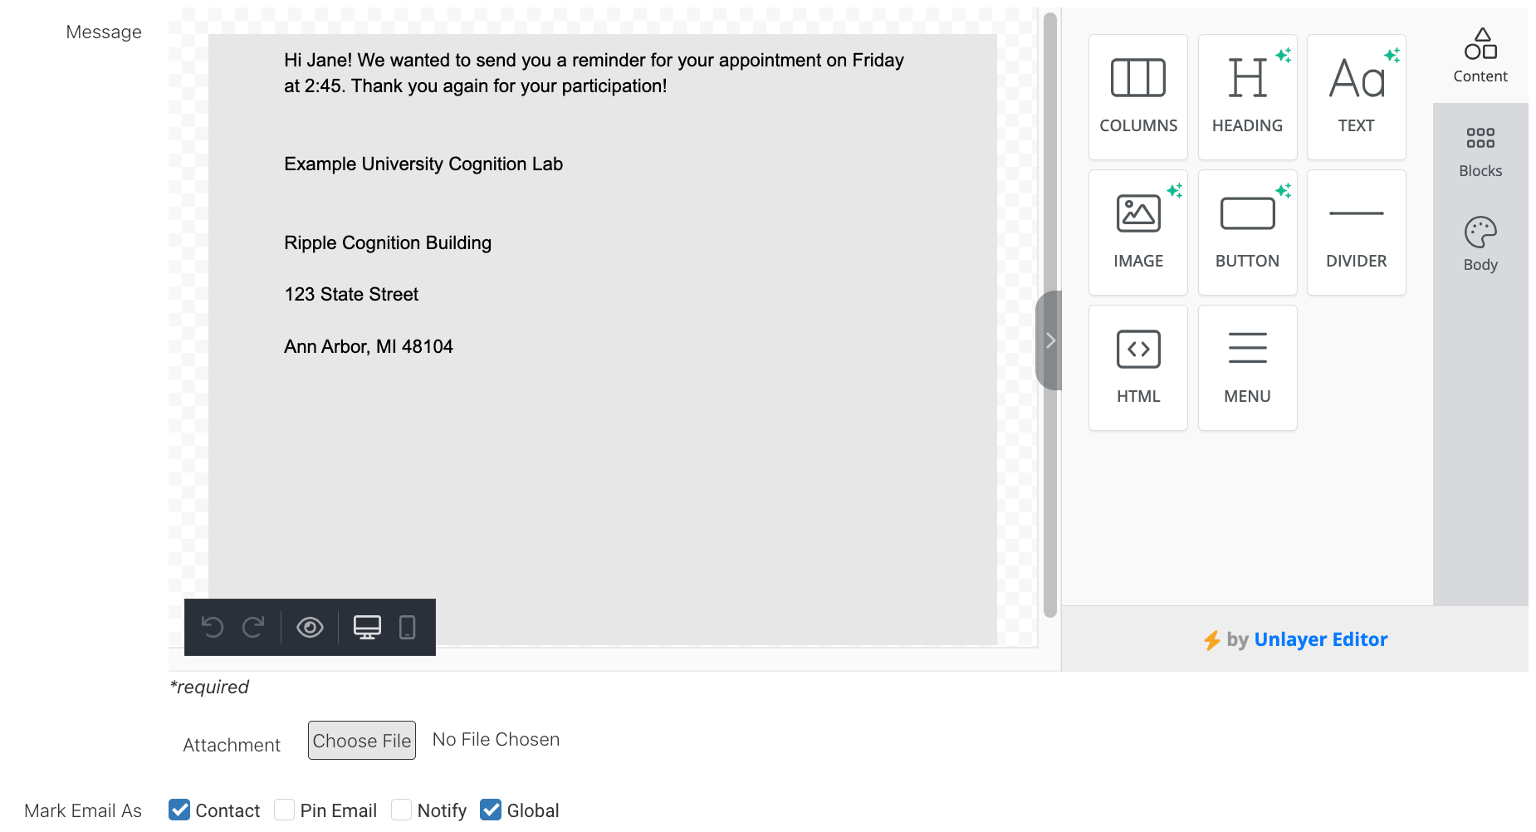The height and width of the screenshot is (832, 1536).
Task: Click the redo arrow icon
Action: [253, 627]
